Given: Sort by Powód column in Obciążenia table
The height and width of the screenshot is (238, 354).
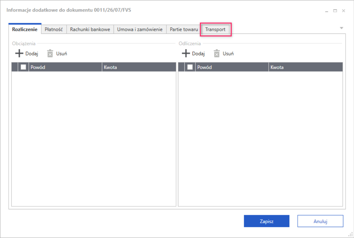Looking at the screenshot, I should pos(65,67).
